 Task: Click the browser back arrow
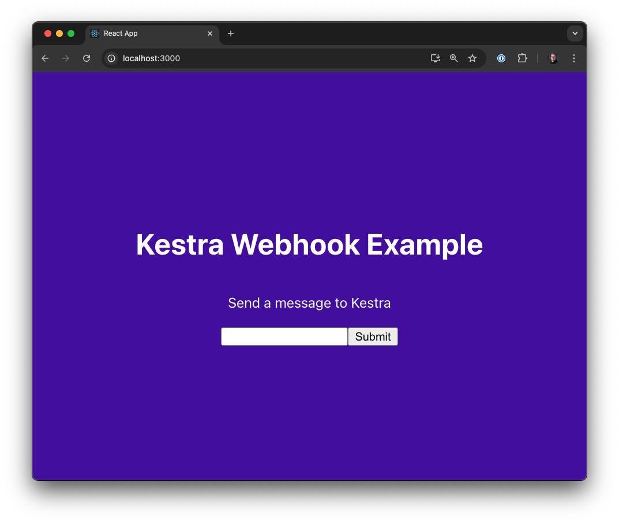[45, 58]
